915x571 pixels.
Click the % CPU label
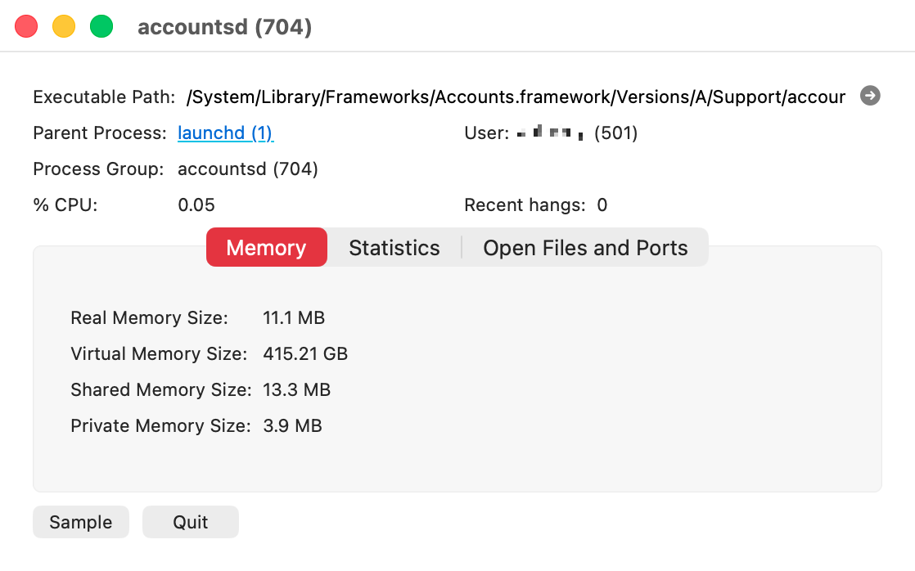(x=65, y=205)
